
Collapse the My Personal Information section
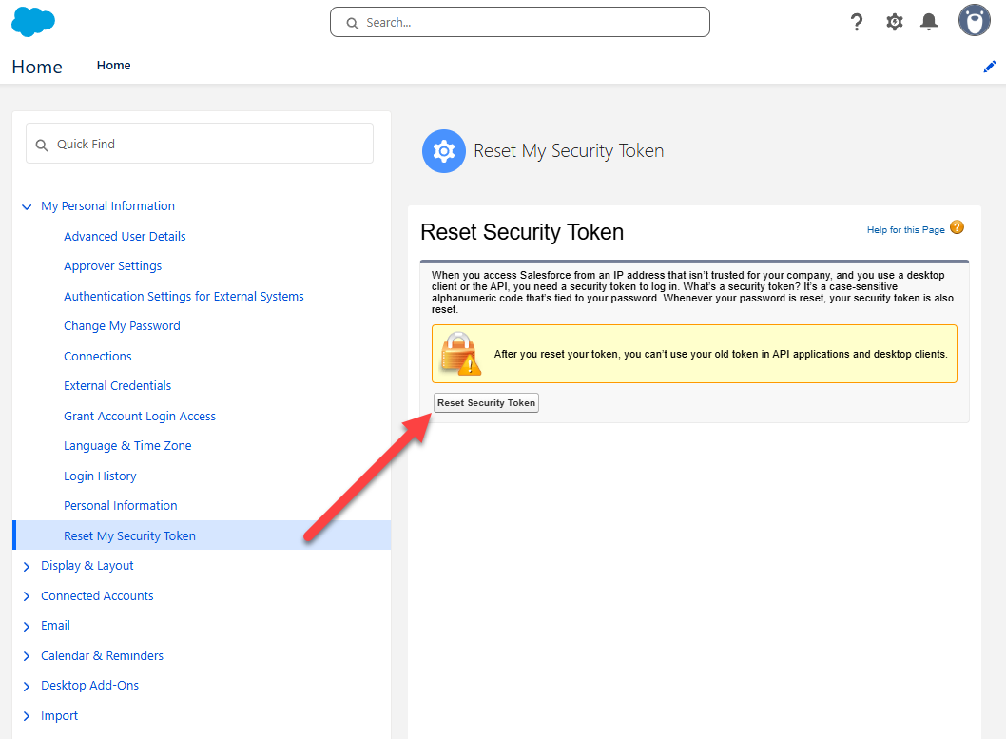pyautogui.click(x=27, y=206)
